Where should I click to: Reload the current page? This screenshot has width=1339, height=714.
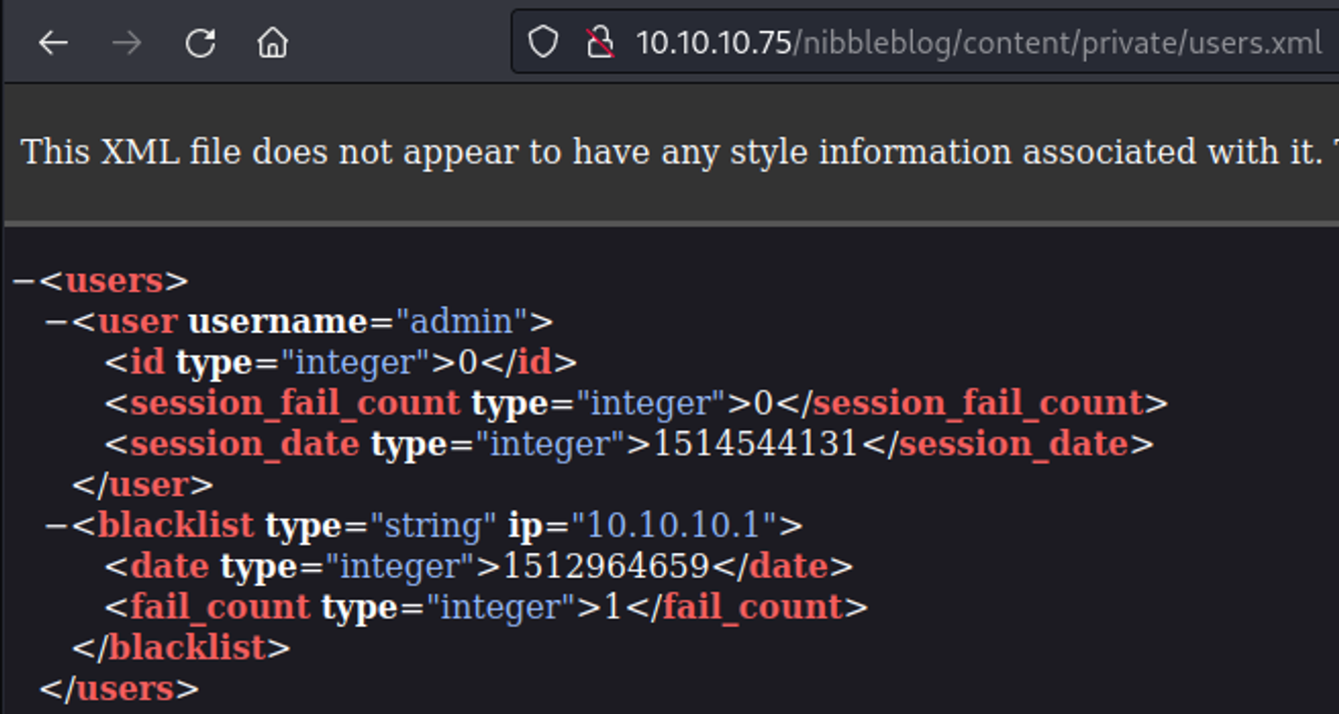tap(200, 43)
